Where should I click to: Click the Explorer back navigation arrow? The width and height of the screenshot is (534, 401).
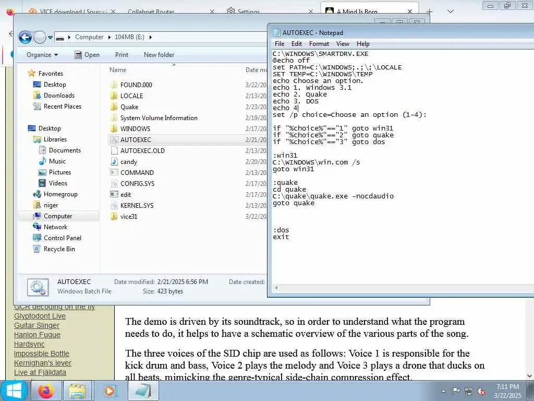(x=25, y=37)
